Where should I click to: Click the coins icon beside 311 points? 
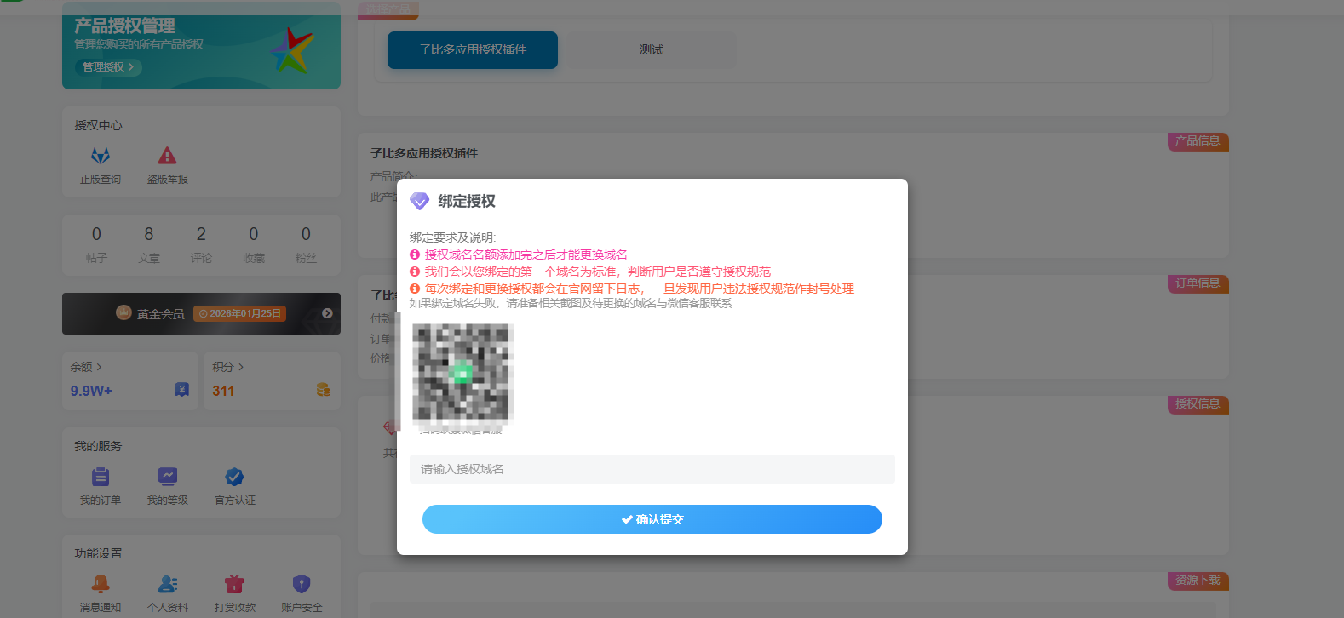tap(324, 389)
